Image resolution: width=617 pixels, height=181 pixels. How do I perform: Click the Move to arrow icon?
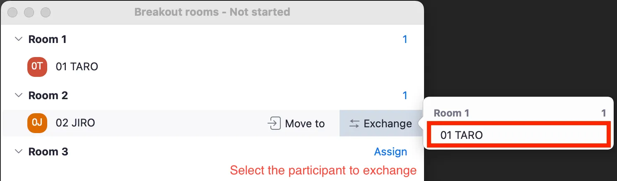click(x=274, y=124)
